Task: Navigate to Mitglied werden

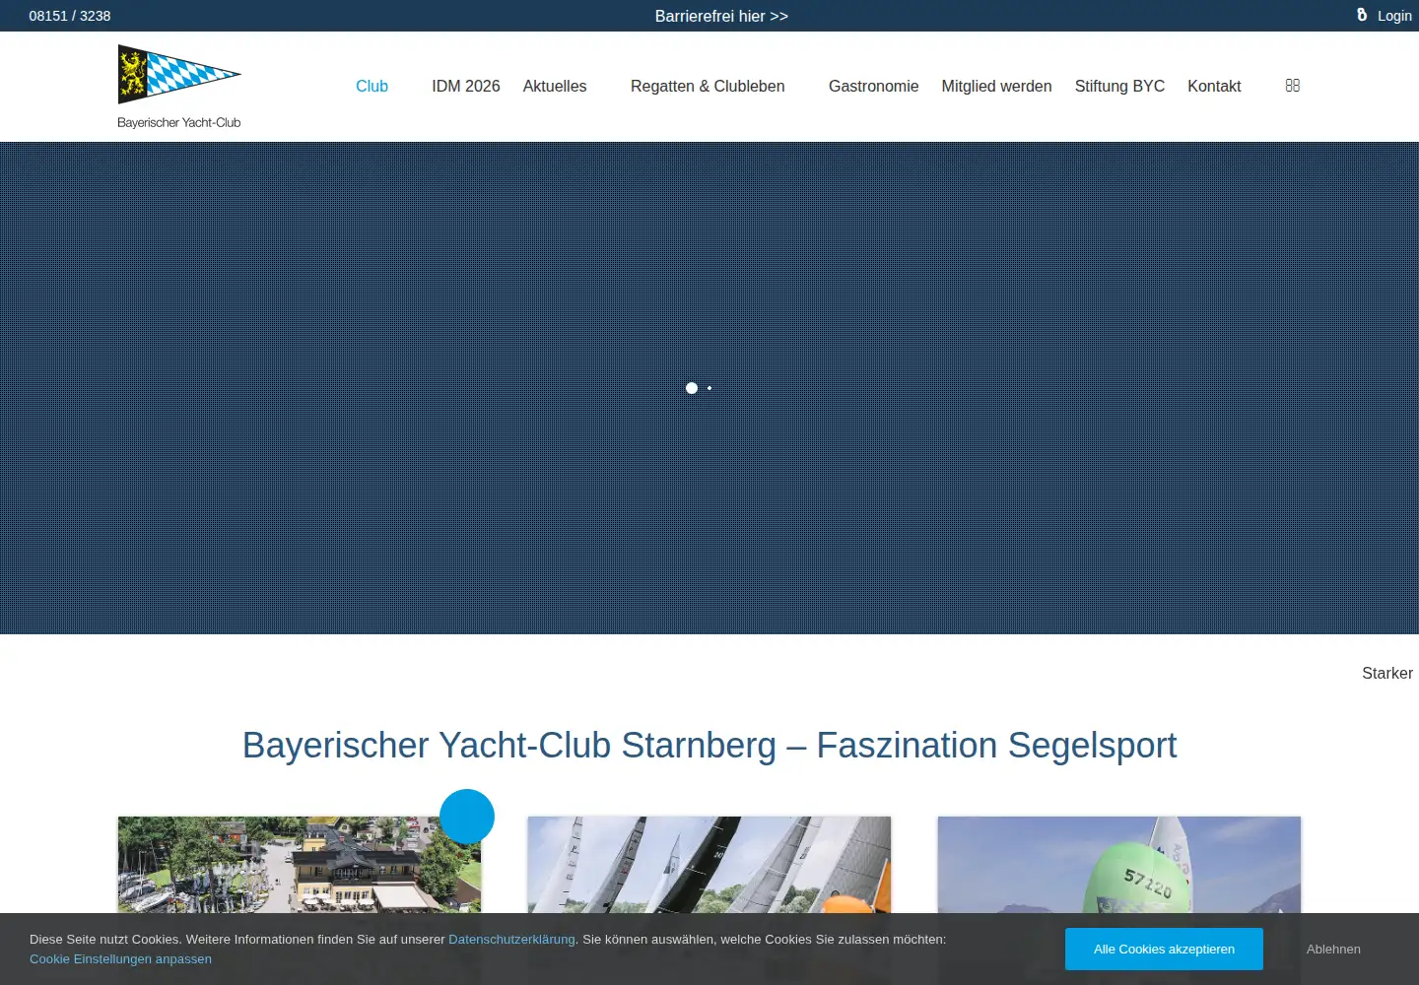Action: click(997, 87)
